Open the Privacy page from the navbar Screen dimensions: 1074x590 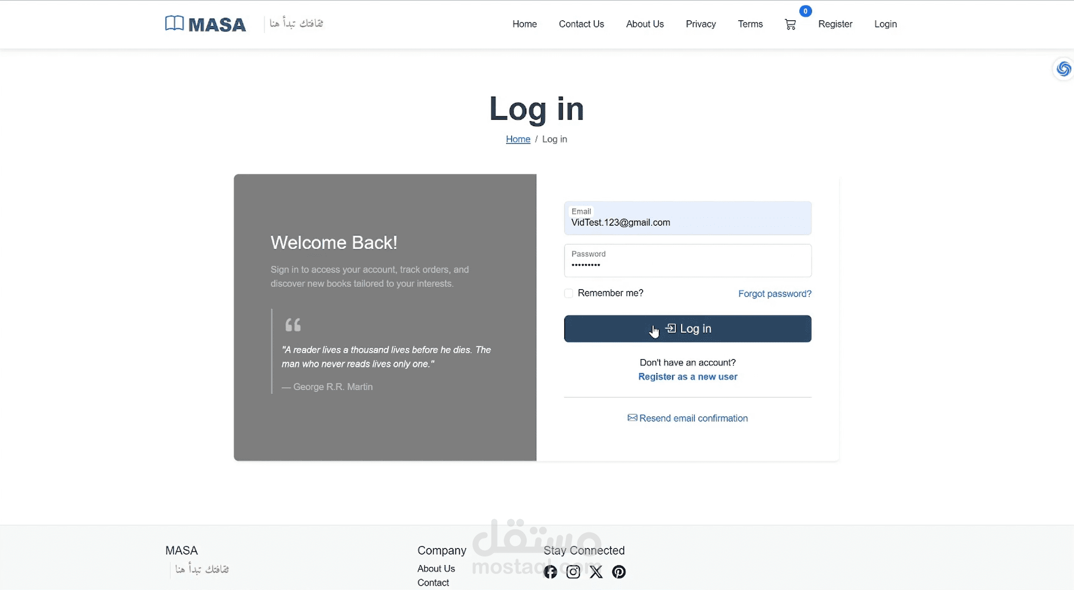(700, 24)
